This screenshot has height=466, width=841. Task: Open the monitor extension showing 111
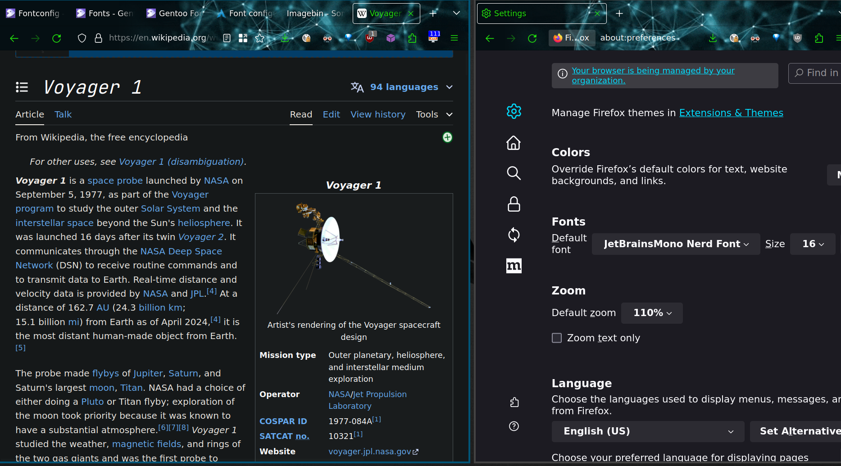(433, 37)
